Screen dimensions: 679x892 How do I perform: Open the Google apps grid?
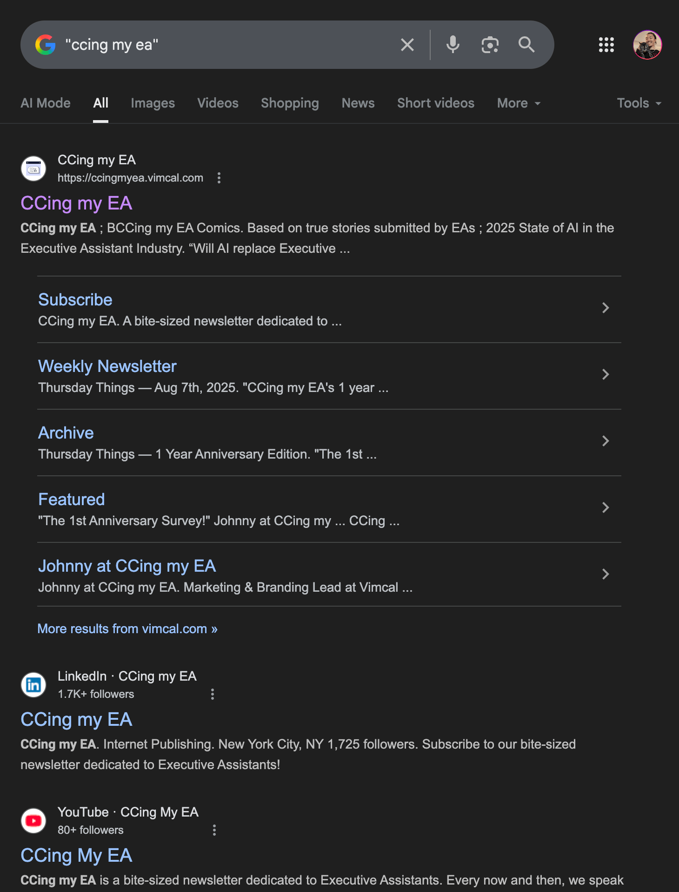(606, 45)
